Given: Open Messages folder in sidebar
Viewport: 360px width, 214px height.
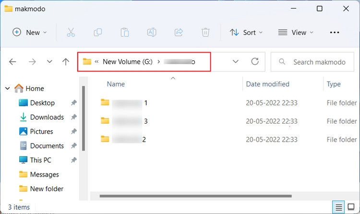Looking at the screenshot, I should tap(39, 174).
